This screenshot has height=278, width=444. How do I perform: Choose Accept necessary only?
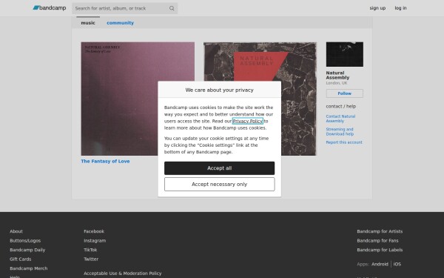(220, 185)
